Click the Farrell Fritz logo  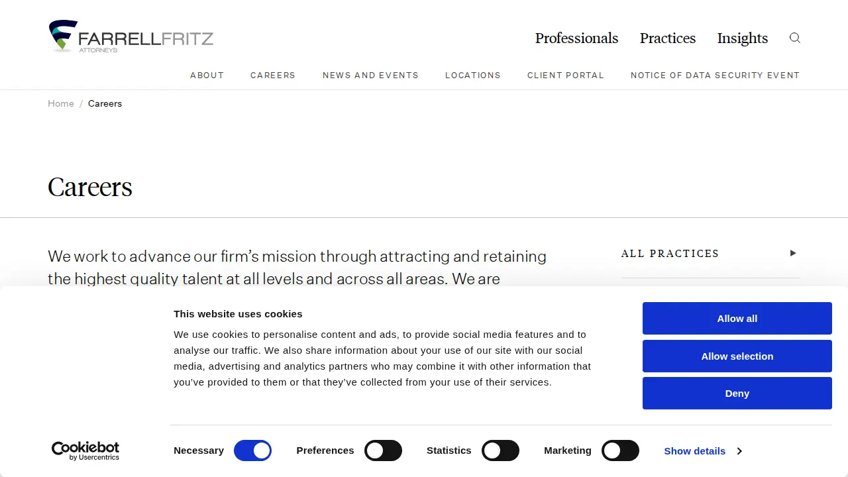(131, 36)
